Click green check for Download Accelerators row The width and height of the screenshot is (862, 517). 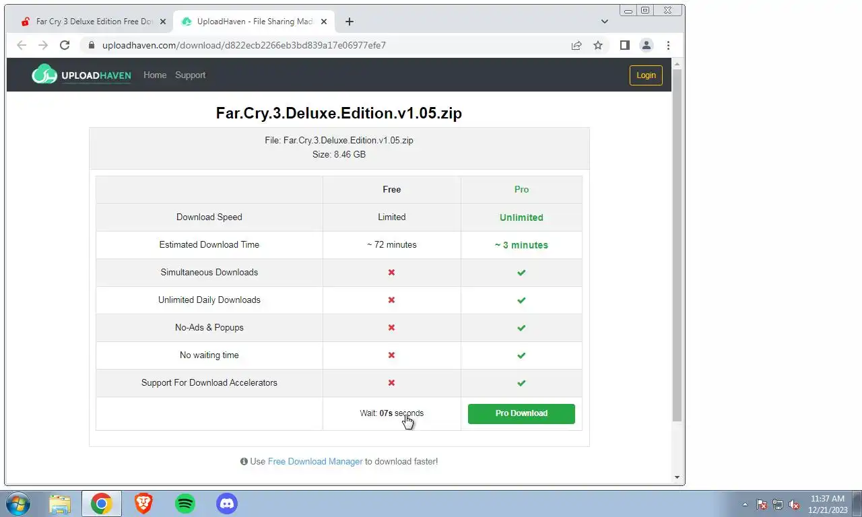coord(521,383)
